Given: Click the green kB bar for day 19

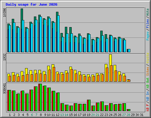Looking at the screenshot, I should point(89,105).
